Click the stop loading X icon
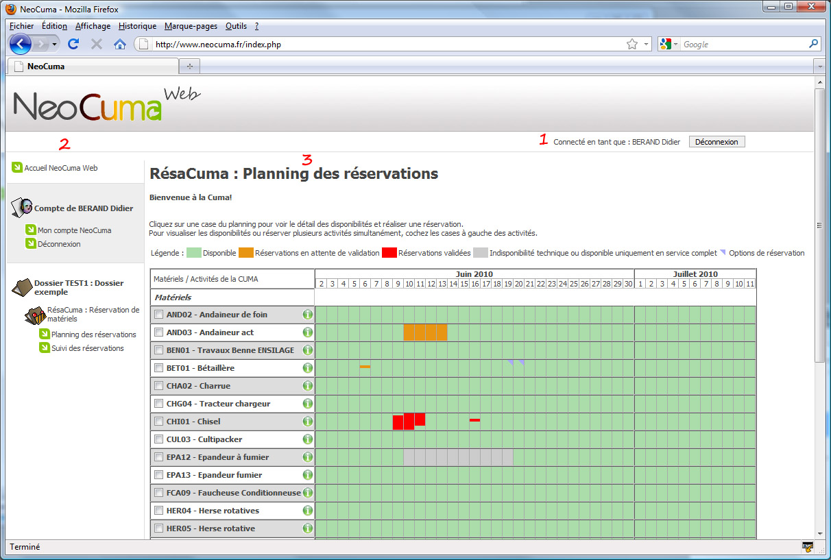This screenshot has height=560, width=831. 97,44
